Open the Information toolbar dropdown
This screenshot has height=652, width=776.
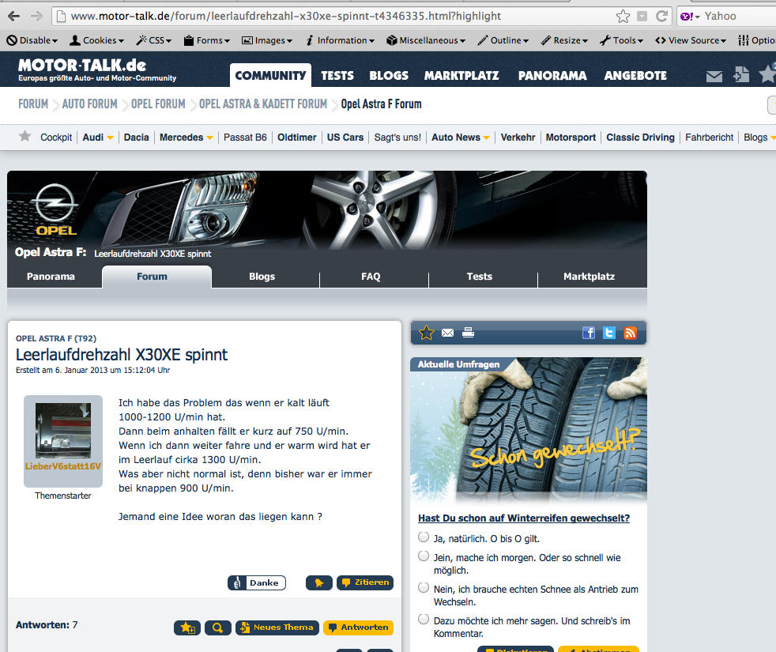340,40
